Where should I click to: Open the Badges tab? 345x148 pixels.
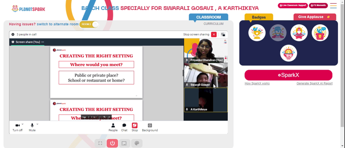(x=259, y=17)
